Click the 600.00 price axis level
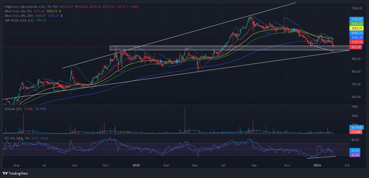The image size is (369, 178). [356, 97]
